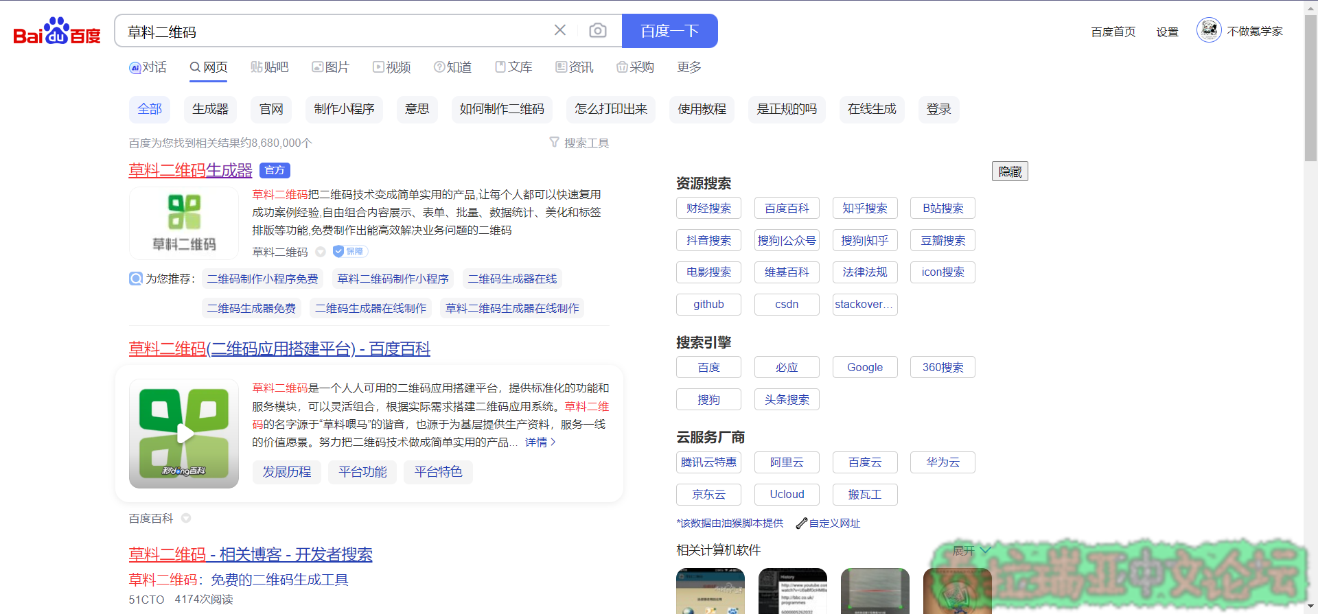The height and width of the screenshot is (614, 1318).
Task: Clear the search box with X icon
Action: [x=560, y=30]
